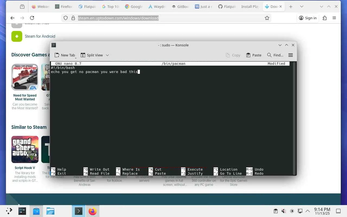Switch to the GitBook tab
Screen dimensions: 347x217
click(181, 7)
